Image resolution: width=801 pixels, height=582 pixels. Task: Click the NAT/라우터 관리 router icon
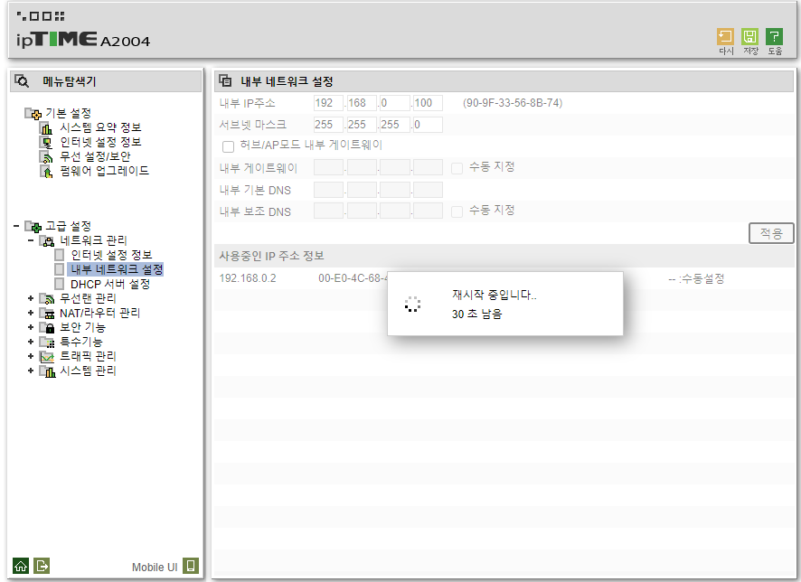(47, 313)
